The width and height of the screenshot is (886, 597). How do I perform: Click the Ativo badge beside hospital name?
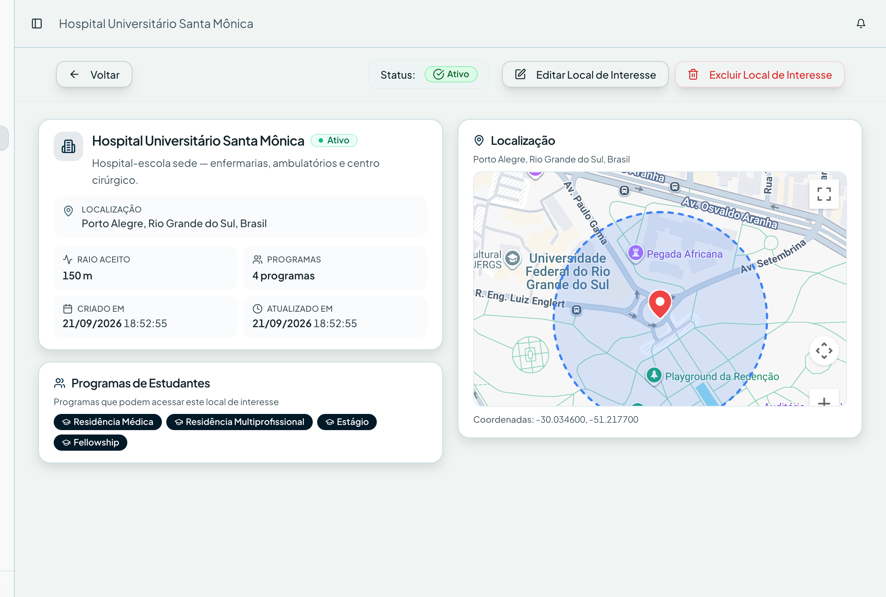click(x=334, y=140)
